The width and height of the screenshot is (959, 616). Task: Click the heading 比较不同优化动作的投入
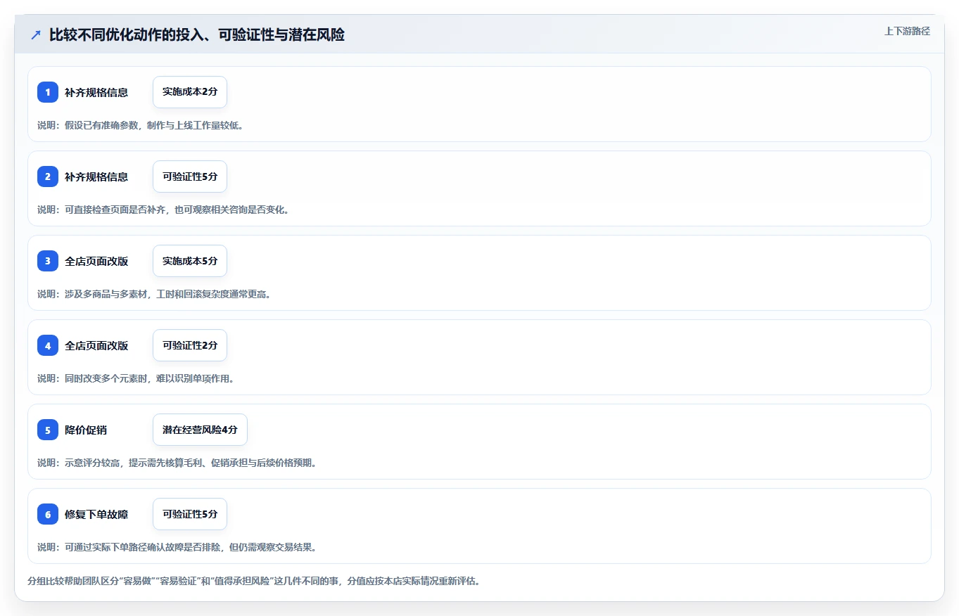tap(197, 34)
